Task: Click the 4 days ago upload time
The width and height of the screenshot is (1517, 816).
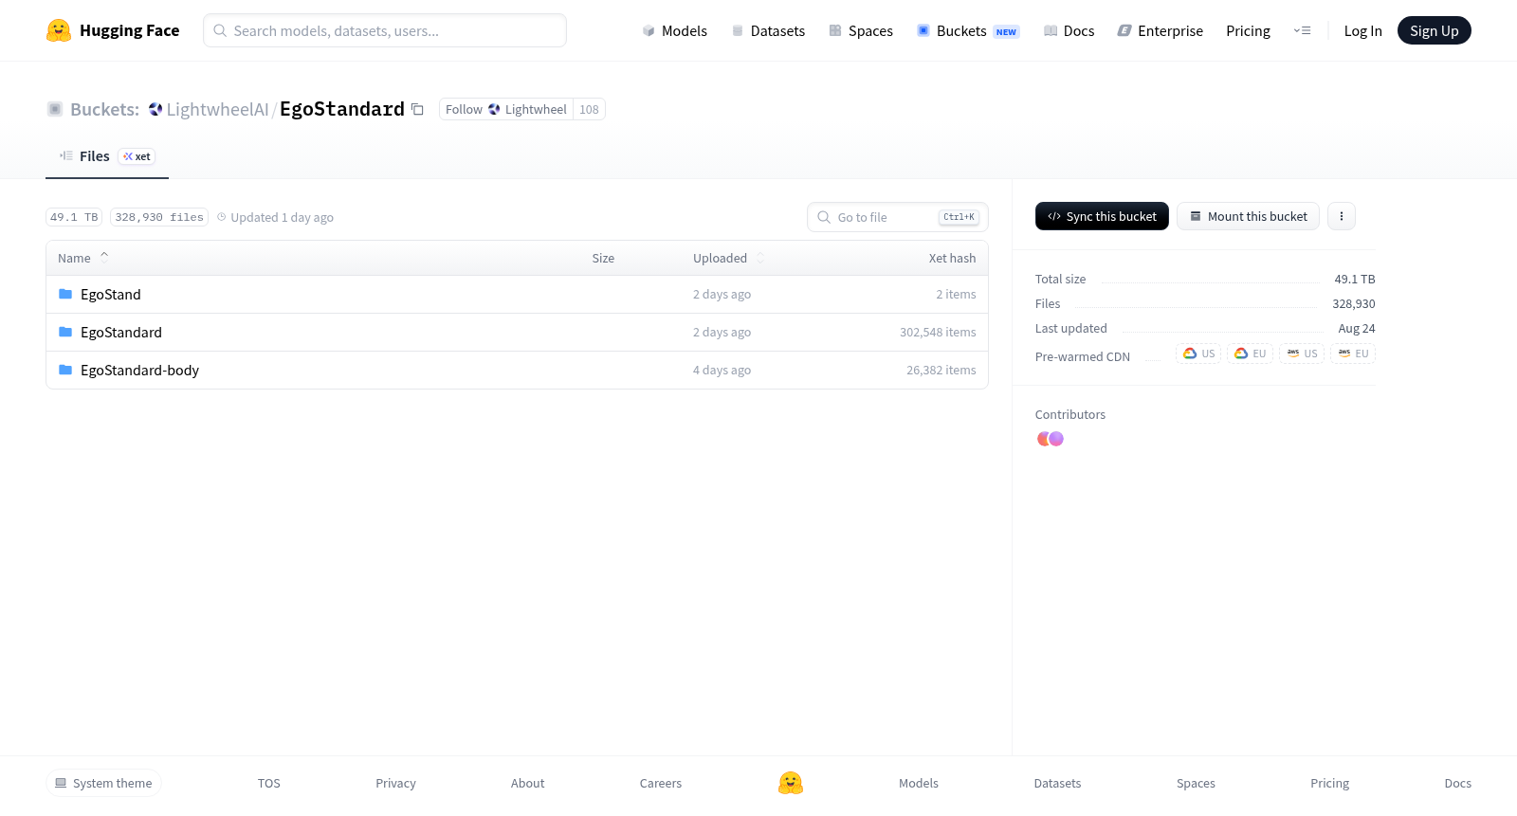Action: click(x=722, y=370)
